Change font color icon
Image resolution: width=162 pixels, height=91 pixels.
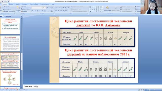[x=52, y=11]
